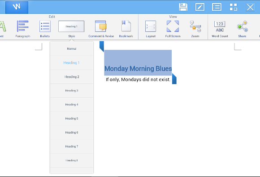
Task: Show the Word Count
Action: click(x=220, y=29)
